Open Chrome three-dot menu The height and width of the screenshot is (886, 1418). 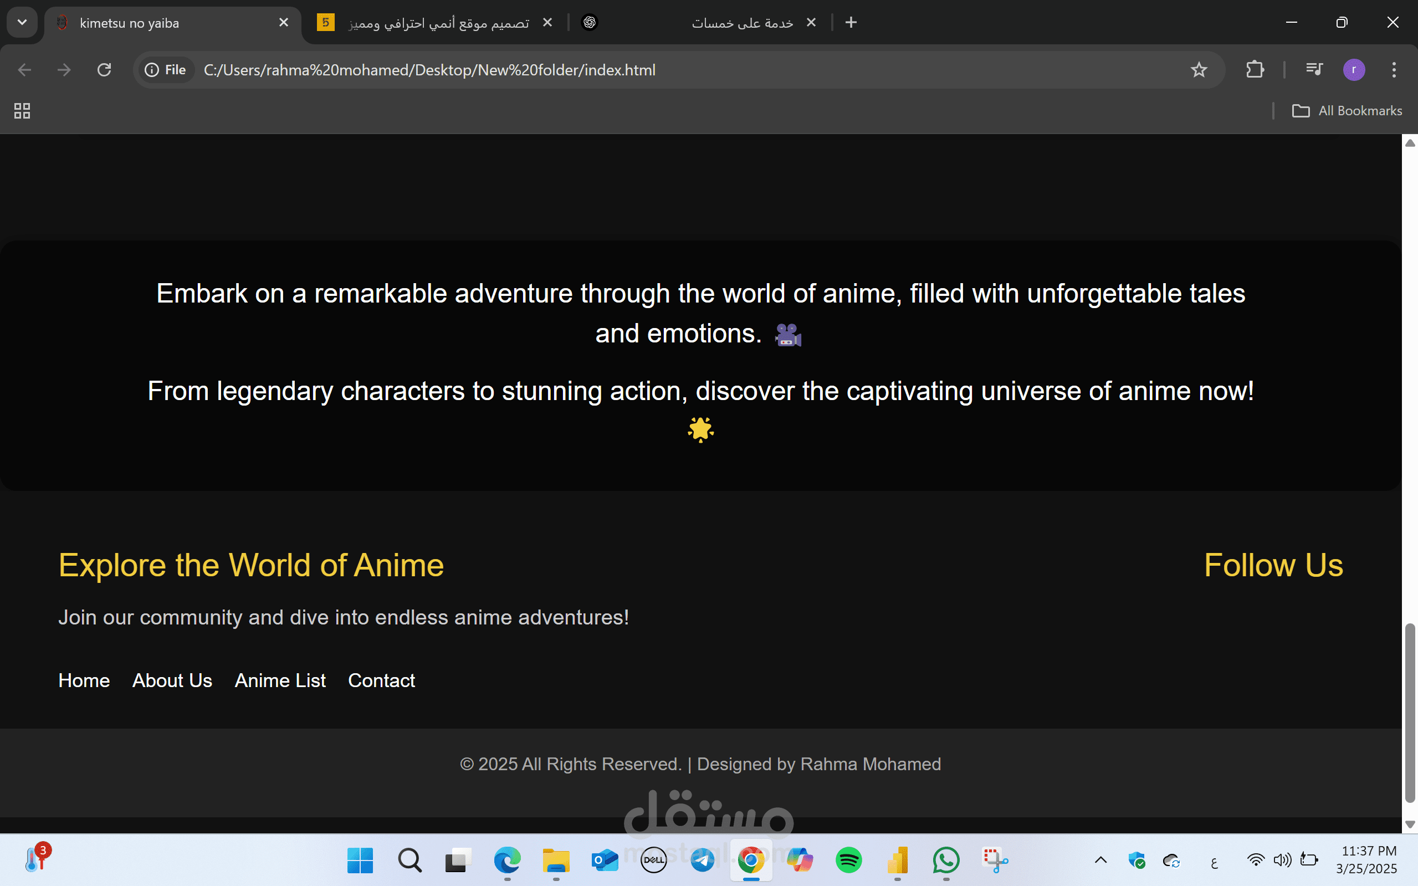pos(1394,70)
